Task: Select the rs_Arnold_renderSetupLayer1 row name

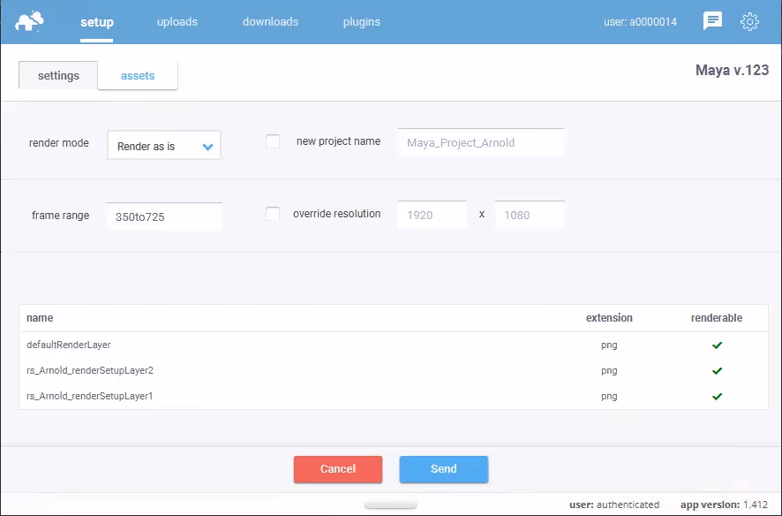Action: 90,396
